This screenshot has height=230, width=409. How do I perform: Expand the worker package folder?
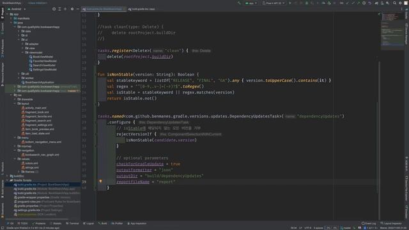point(19,78)
